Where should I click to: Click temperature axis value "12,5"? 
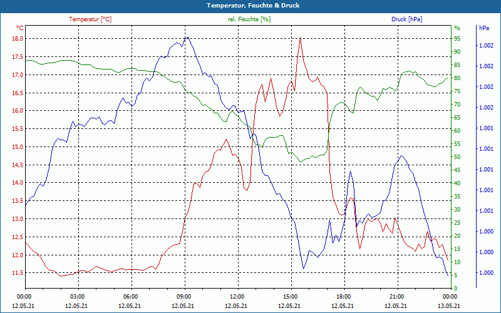pos(18,237)
